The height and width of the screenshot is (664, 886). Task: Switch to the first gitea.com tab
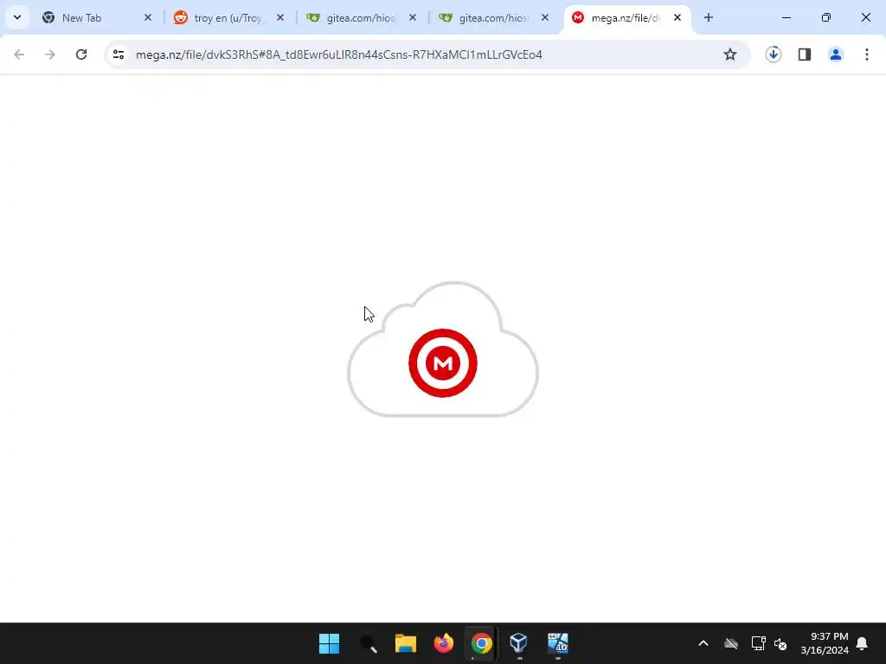(362, 18)
